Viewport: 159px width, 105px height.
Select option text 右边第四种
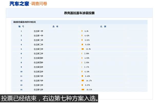click(38, 63)
